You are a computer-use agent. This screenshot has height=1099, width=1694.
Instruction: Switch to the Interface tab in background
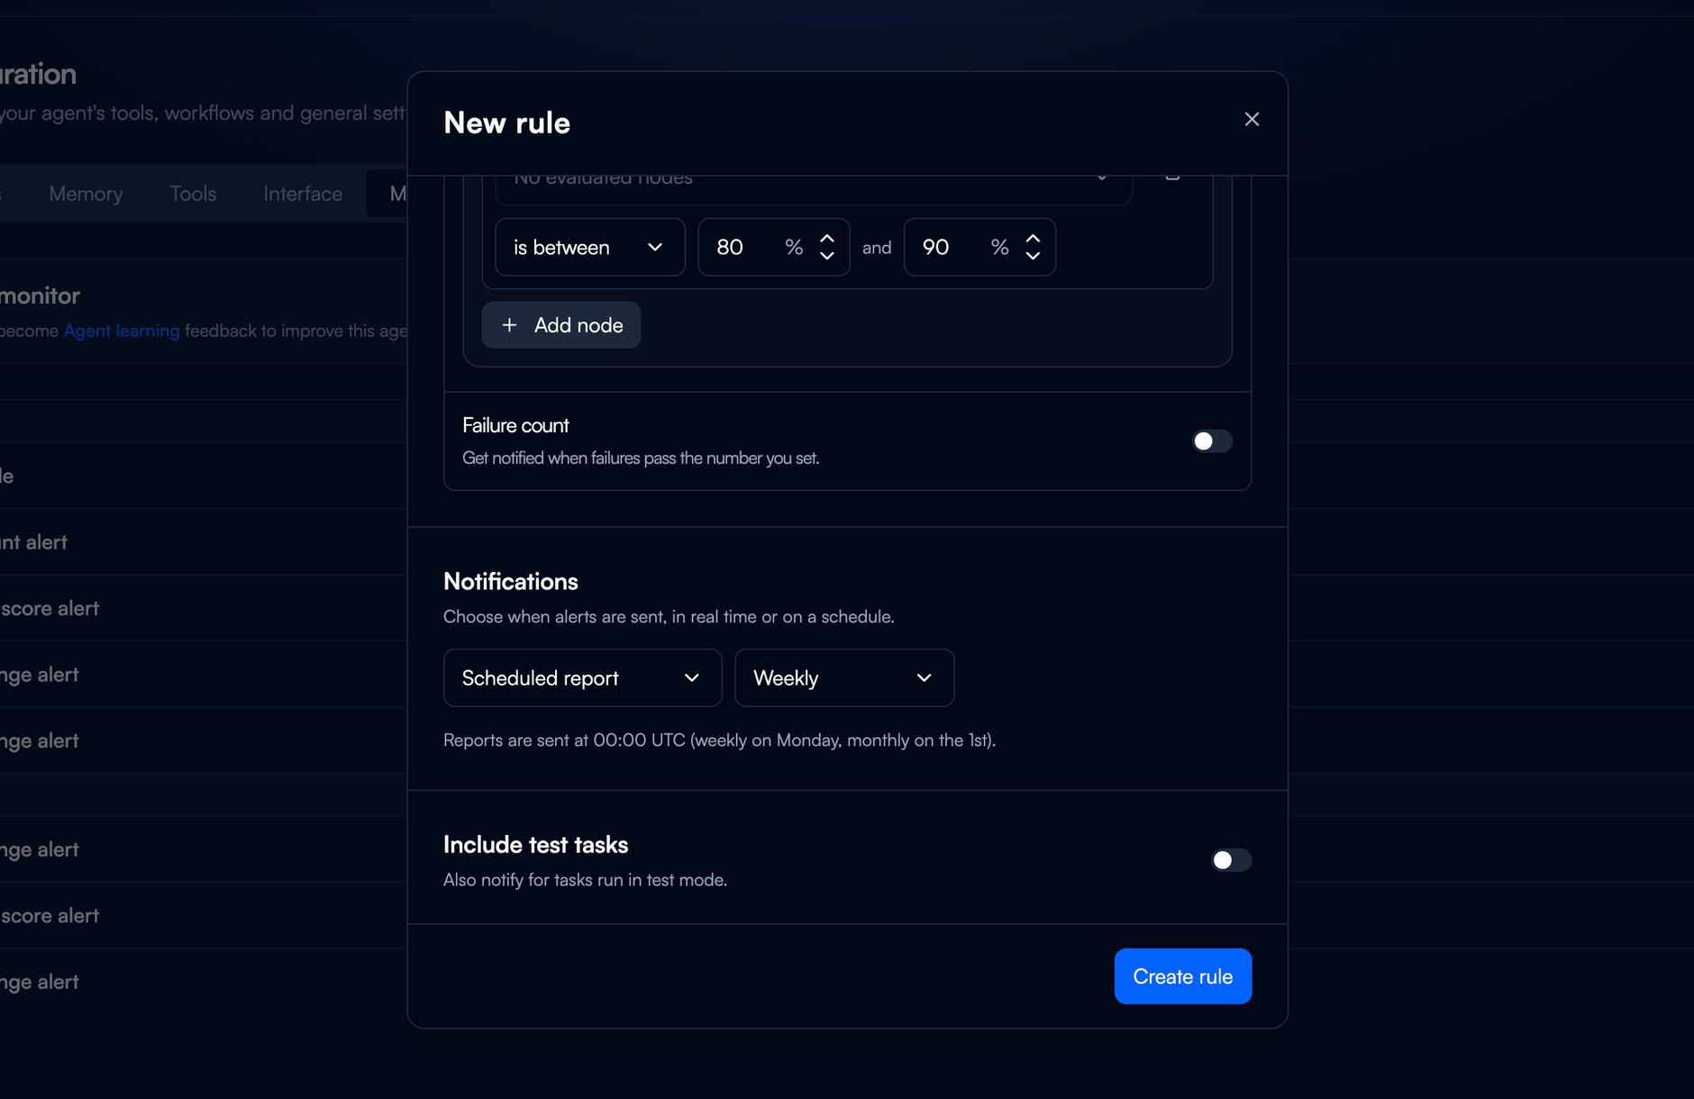[x=303, y=194]
